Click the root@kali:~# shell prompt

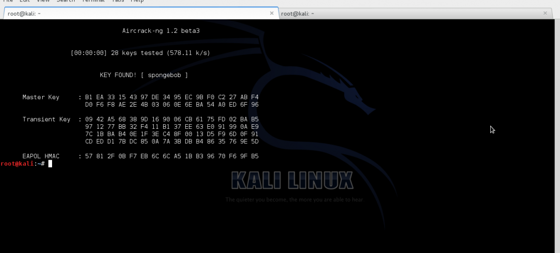pyautogui.click(x=23, y=164)
